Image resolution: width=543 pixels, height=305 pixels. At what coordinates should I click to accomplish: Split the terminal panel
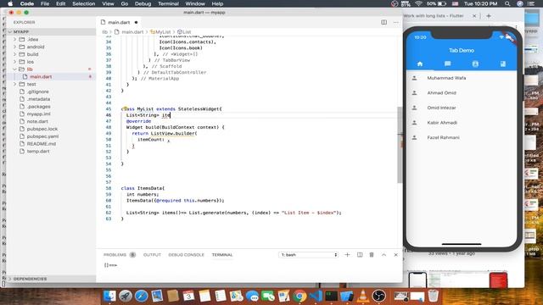360,255
